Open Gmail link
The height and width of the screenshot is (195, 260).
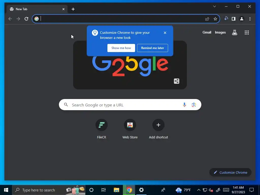click(207, 32)
